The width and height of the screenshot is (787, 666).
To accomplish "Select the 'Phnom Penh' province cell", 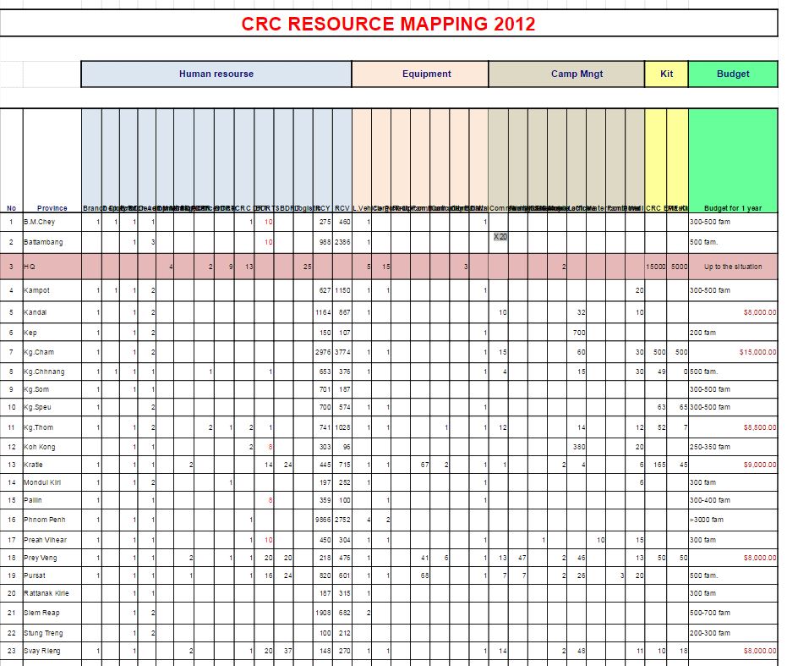I will pos(52,520).
